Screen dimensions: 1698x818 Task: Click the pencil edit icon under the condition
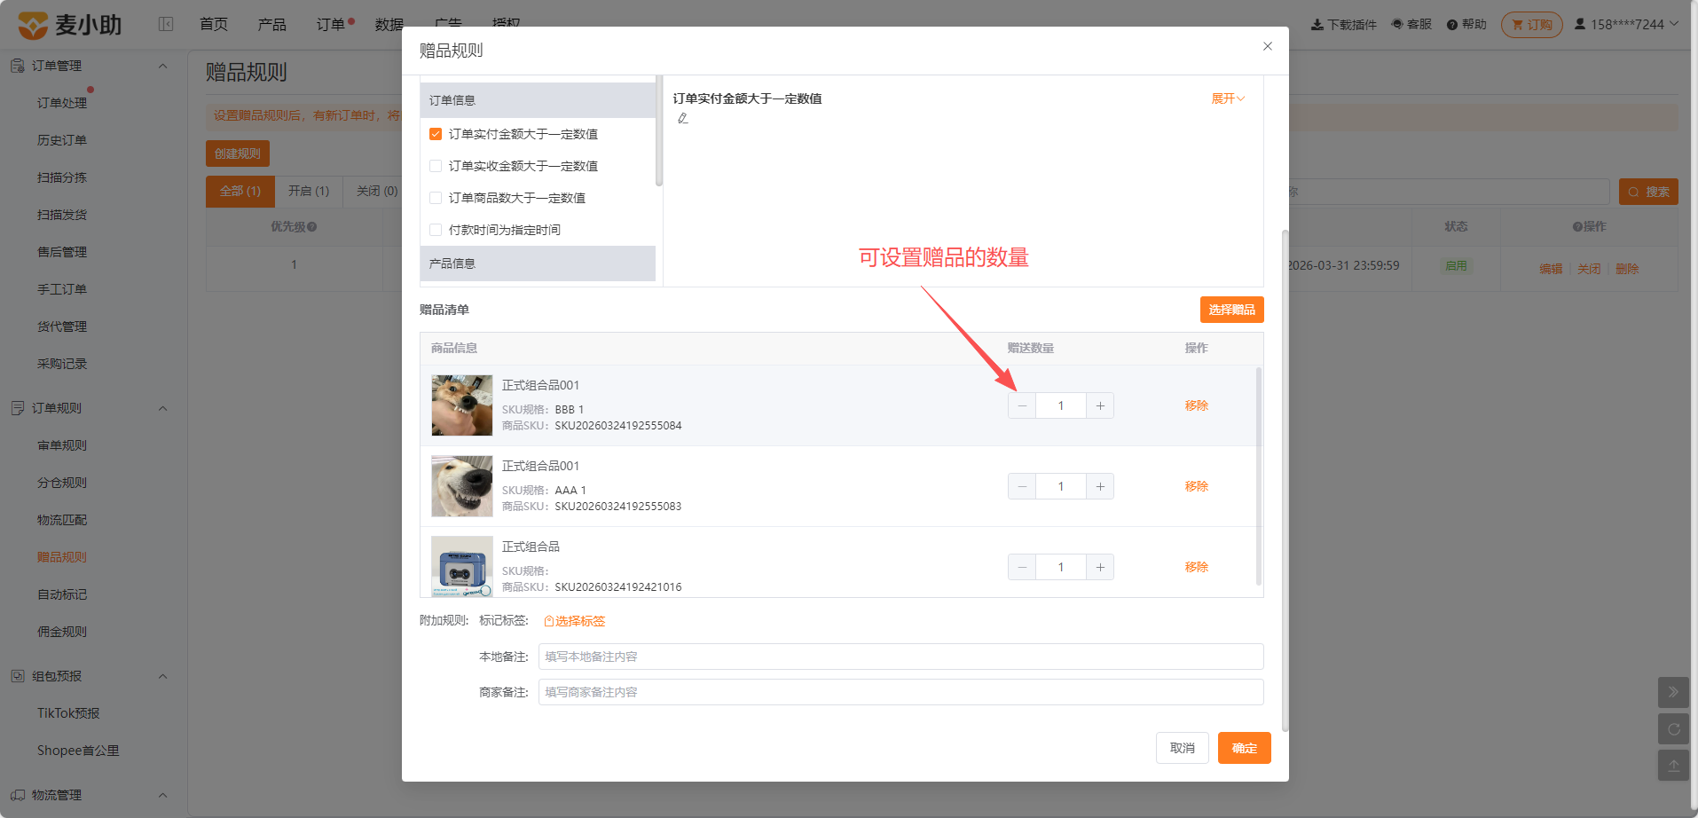pos(683,118)
